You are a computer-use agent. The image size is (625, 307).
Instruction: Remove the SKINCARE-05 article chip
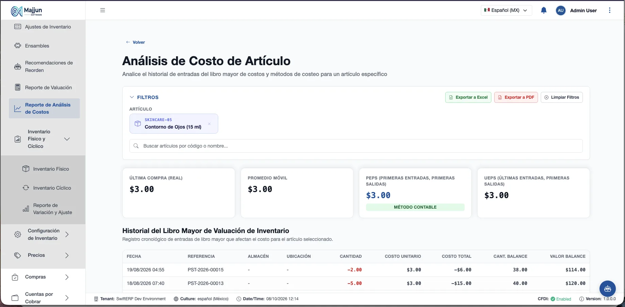(x=209, y=124)
